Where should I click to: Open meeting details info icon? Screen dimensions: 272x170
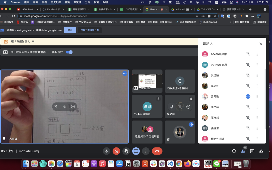click(x=234, y=151)
